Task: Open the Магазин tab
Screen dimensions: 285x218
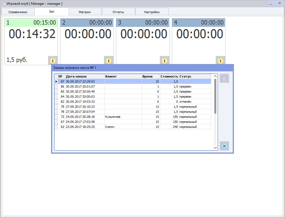Action: click(x=85, y=12)
